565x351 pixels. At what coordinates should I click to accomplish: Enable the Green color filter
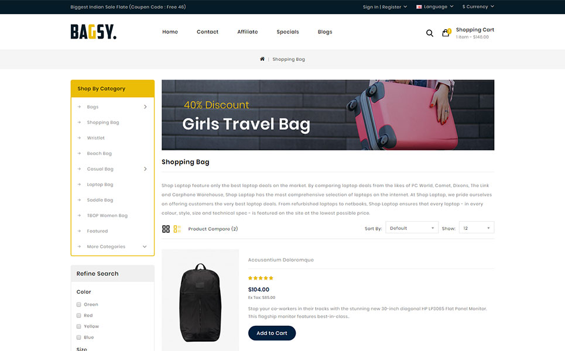[x=78, y=305]
